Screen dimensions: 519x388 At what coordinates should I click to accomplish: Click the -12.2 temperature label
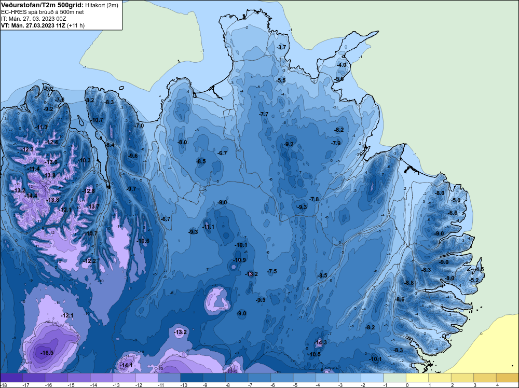tap(90, 261)
